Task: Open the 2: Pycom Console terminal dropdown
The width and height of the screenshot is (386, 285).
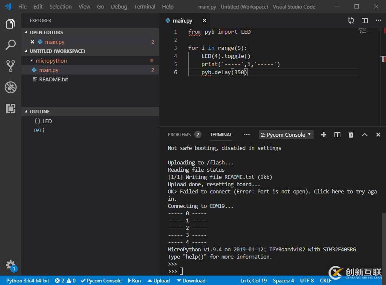Action: [x=286, y=135]
